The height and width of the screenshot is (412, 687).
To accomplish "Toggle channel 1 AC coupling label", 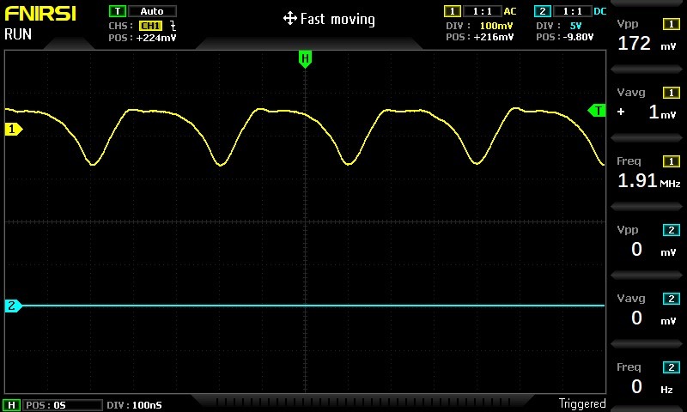I will [510, 11].
